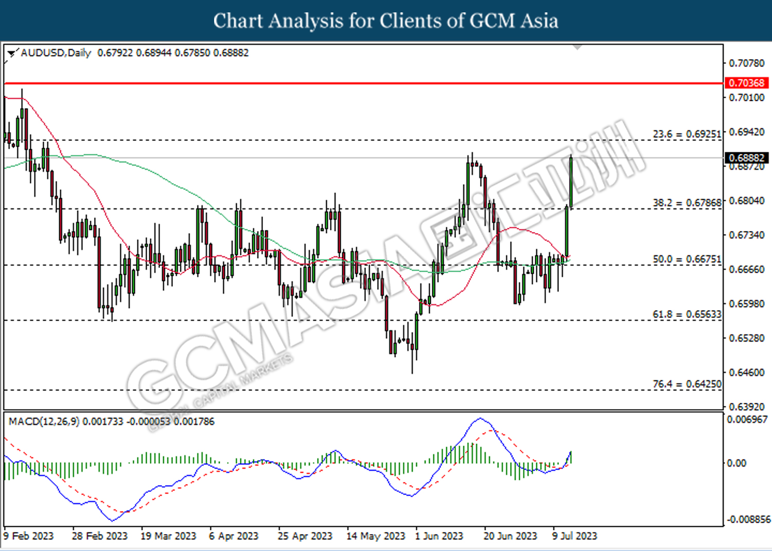Screen dimensions: 772x551
Task: Click the 9 Jul 2023 date label
Action: click(x=574, y=536)
